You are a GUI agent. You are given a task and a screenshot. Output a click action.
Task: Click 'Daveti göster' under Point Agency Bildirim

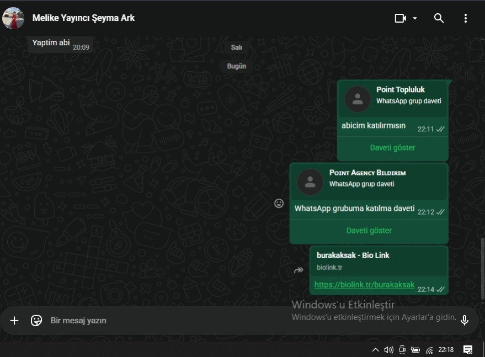click(369, 231)
